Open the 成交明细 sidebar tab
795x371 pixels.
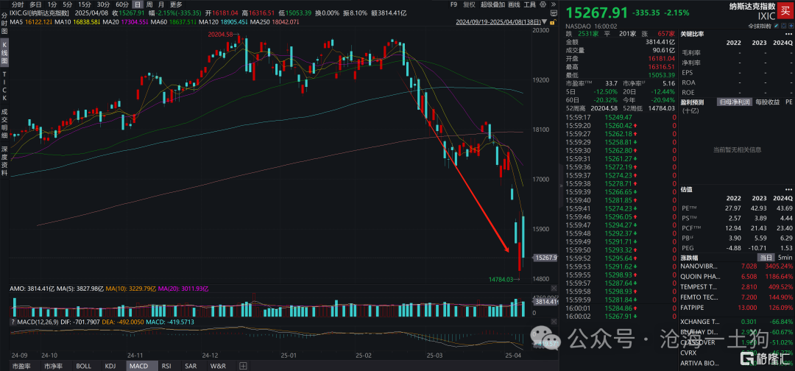[4, 123]
